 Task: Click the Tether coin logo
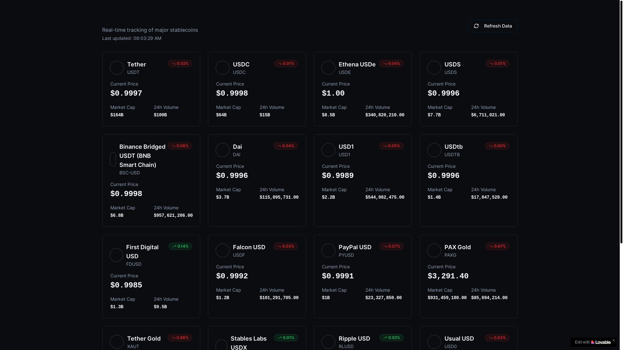coord(117,68)
